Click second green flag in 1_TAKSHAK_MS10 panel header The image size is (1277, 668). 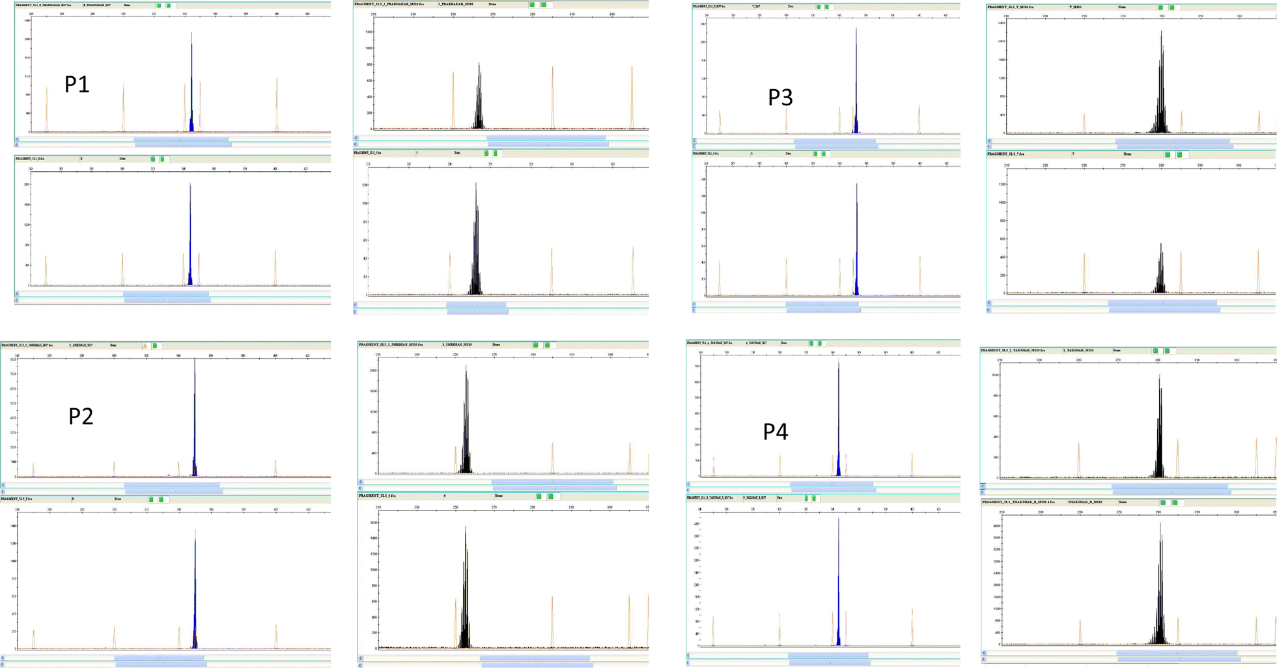(1168, 351)
